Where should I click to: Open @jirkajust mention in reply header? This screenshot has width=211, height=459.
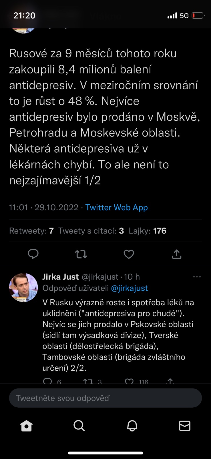coord(129,288)
